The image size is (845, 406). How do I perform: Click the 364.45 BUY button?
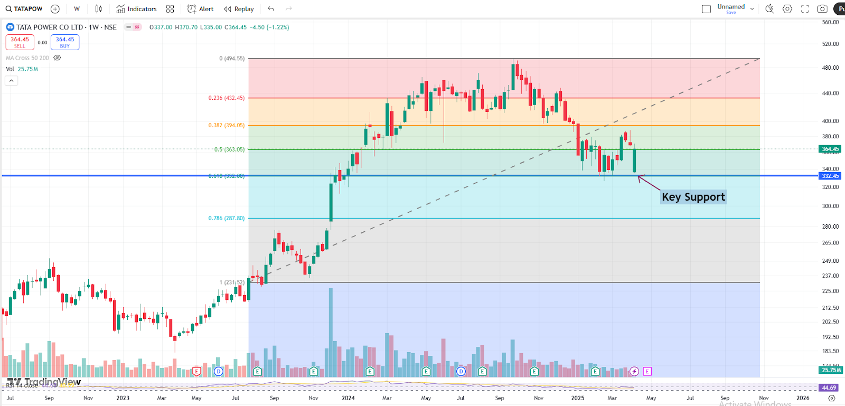pyautogui.click(x=65, y=42)
